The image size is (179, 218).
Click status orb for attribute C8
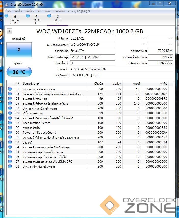(10, 166)
